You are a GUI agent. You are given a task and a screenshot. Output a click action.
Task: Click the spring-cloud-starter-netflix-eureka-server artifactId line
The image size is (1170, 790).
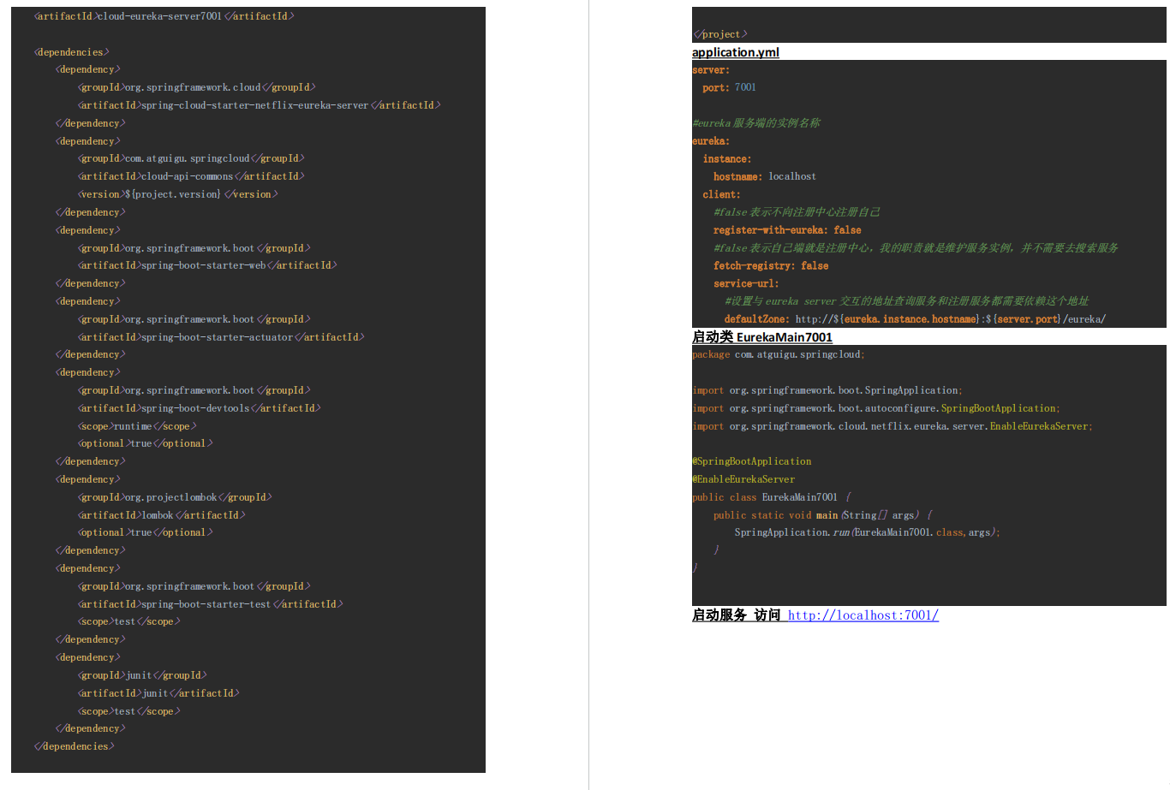pyautogui.click(x=260, y=105)
